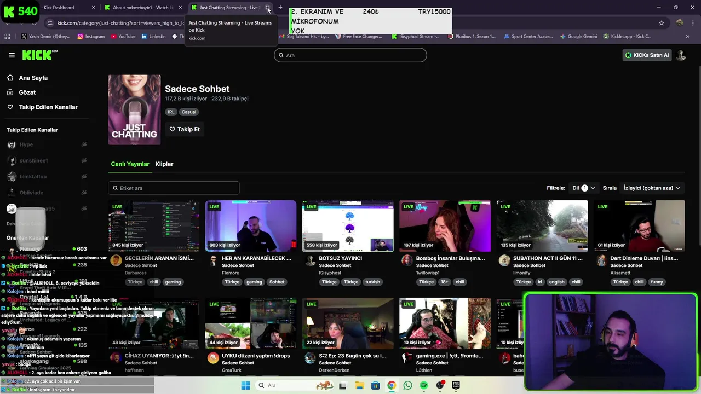This screenshot has height=394, width=701.
Task: Switch to Canlı Yayınlar tab
Action: click(x=130, y=164)
